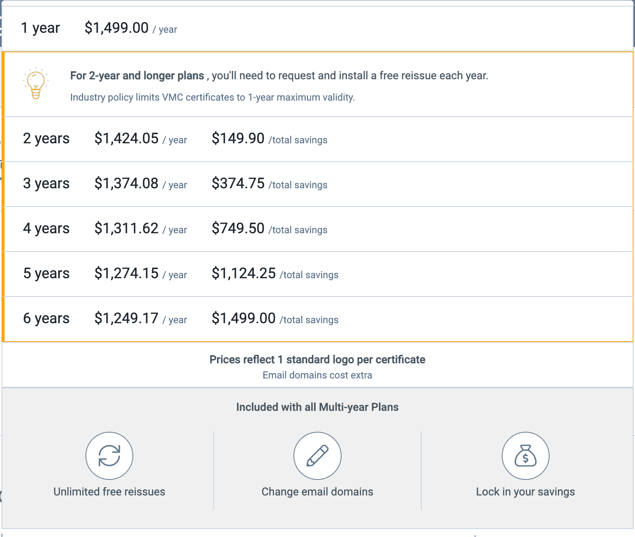Click the money bag savings icon
635x537 pixels.
(x=525, y=455)
